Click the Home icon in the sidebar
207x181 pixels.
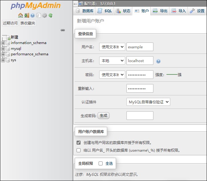tap(21, 15)
